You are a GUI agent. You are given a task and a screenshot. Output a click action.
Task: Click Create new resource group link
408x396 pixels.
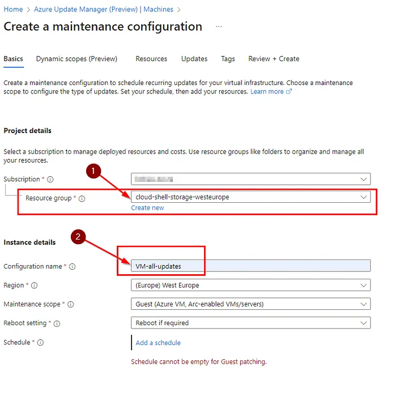click(147, 208)
